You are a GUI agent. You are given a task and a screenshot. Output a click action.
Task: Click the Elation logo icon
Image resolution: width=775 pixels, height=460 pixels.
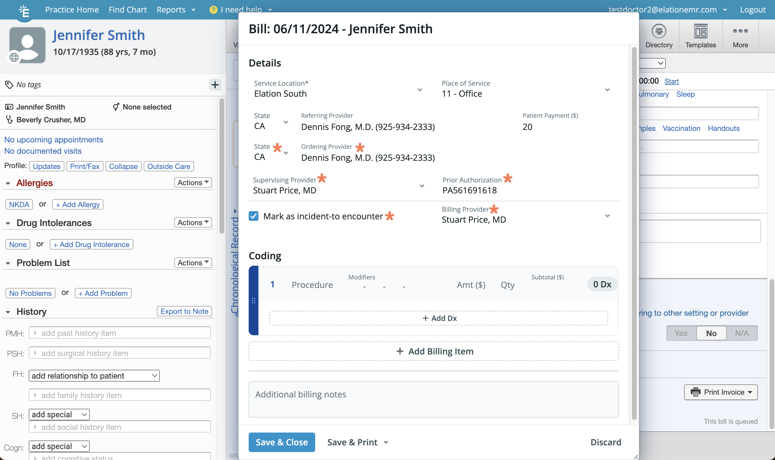[x=24, y=11]
